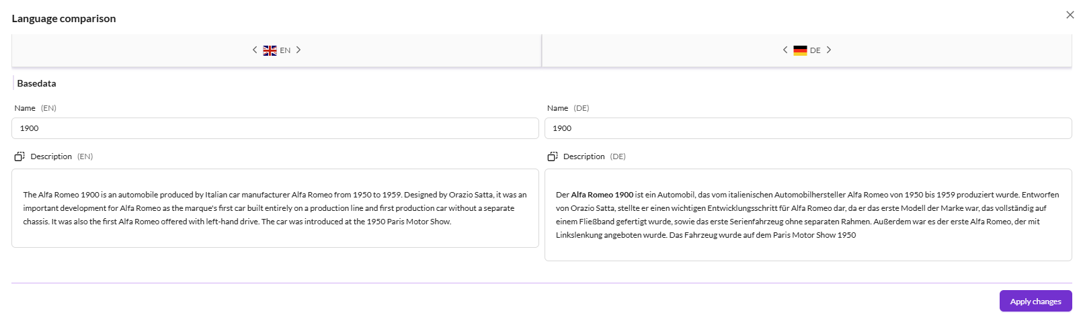
Task: Click the EN language label
Action: coord(285,50)
